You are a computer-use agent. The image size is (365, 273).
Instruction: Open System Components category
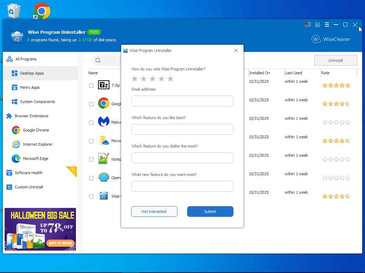pyautogui.click(x=41, y=102)
